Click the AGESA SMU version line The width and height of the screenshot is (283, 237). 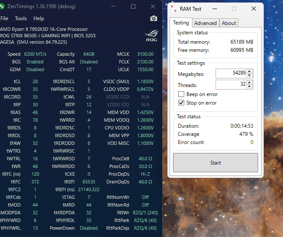click(33, 42)
